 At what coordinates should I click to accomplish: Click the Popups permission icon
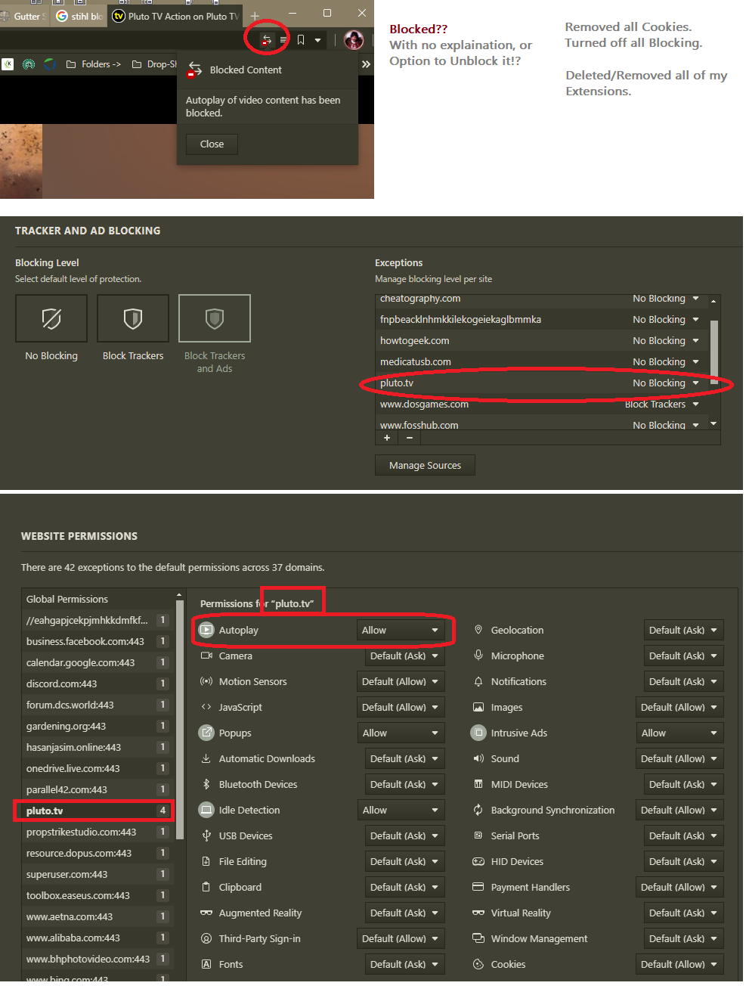pos(206,733)
